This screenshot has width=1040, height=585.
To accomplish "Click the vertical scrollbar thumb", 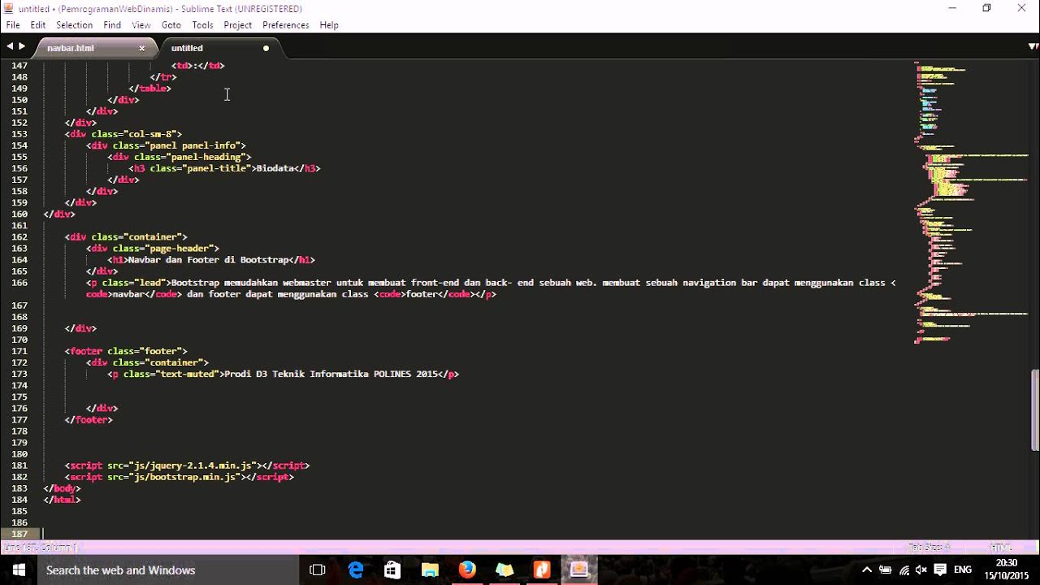I will pos(1034,409).
